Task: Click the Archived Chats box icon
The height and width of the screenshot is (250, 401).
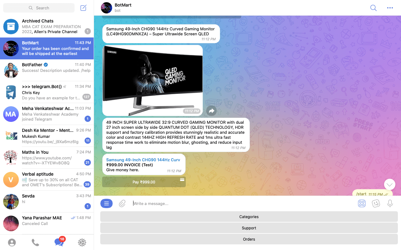Action: pos(11,27)
